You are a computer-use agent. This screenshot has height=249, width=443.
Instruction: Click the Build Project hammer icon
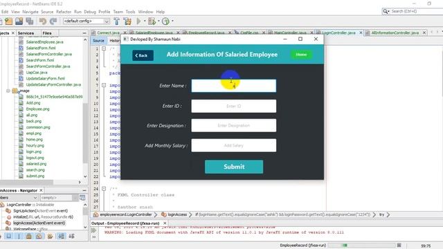117,21
